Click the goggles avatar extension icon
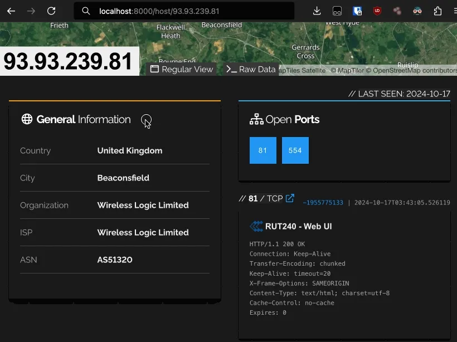Viewport: 457px width, 342px height. coord(417,11)
